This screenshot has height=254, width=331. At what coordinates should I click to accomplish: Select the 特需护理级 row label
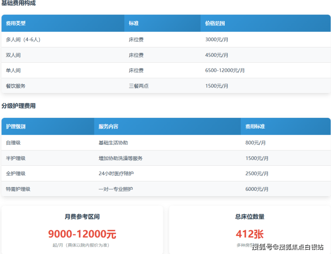point(18,189)
